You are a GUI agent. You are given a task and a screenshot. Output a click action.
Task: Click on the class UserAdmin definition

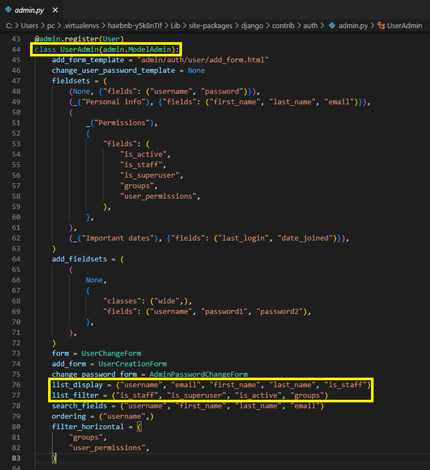point(107,49)
